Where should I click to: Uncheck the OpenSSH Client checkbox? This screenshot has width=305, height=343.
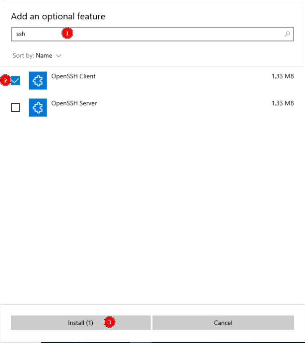coord(15,81)
